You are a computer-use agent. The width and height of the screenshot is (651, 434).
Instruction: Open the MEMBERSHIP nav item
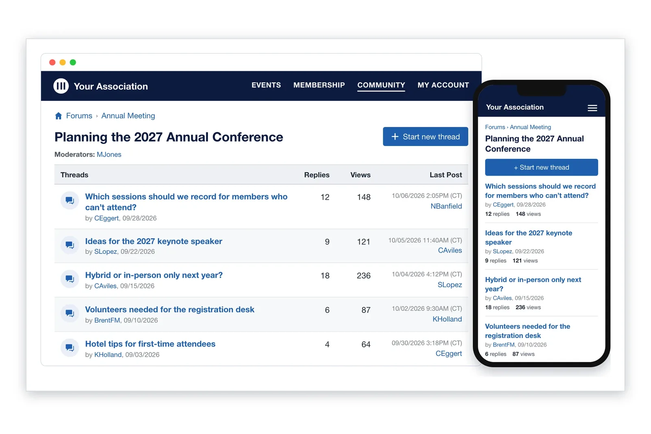coord(319,85)
